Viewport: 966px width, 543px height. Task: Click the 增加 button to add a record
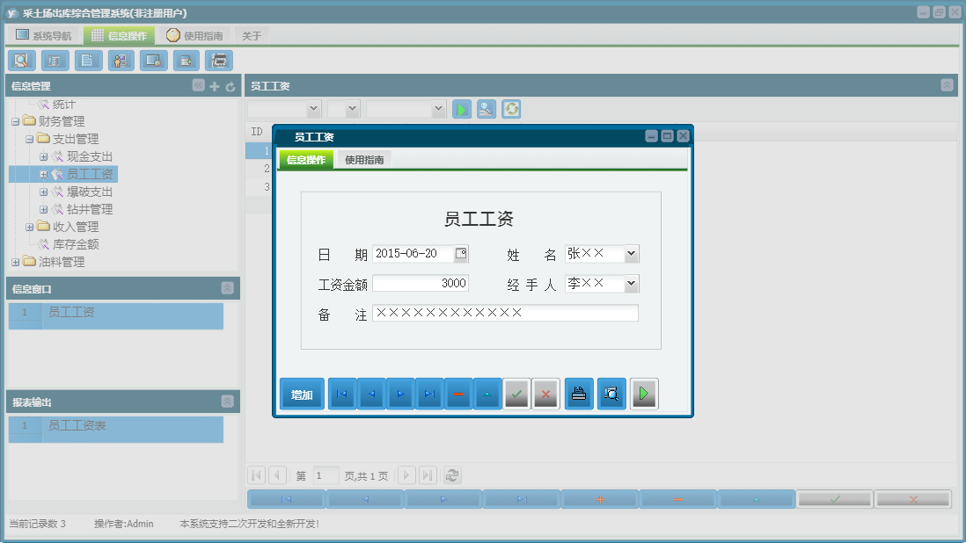tap(302, 394)
